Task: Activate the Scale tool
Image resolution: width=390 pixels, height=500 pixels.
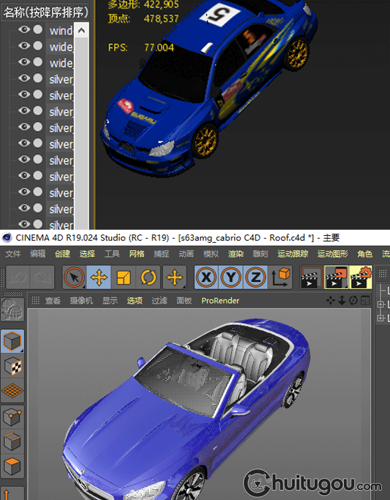Action: (x=124, y=277)
